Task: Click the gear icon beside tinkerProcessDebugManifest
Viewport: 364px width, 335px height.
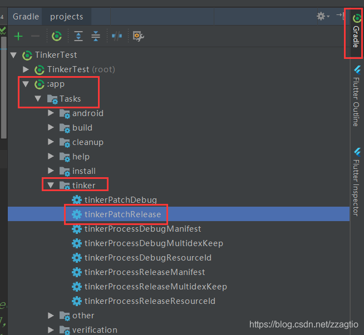Action: pos(77,229)
